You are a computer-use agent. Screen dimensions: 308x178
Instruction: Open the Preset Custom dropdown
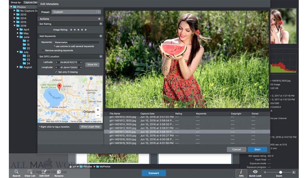click(76, 12)
